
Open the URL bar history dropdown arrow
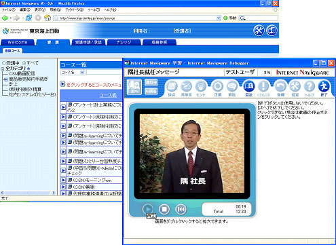click(x=219, y=18)
